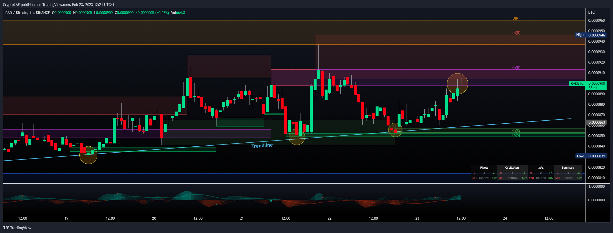Click the 'RAD / Bitcoin, 1h, BINANCE' symbol title

(28, 13)
